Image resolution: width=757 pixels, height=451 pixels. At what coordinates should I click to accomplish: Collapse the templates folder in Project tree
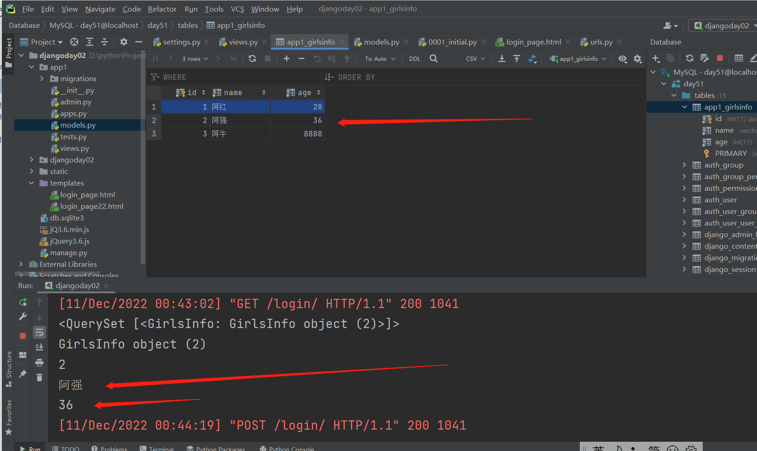tap(32, 183)
